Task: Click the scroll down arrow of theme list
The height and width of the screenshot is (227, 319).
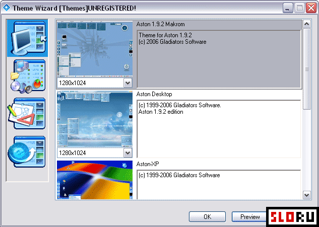Action: [x=306, y=195]
